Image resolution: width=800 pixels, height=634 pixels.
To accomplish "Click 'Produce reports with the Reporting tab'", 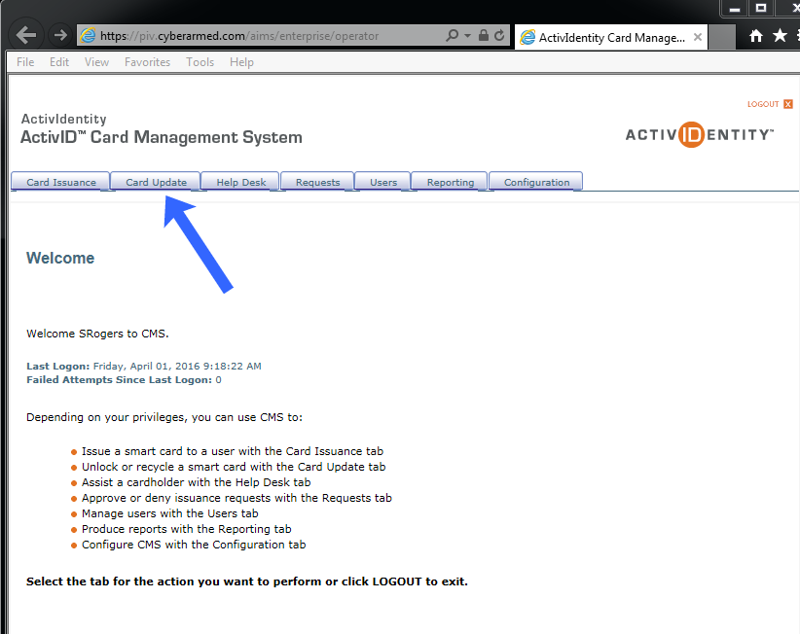I will (186, 529).
